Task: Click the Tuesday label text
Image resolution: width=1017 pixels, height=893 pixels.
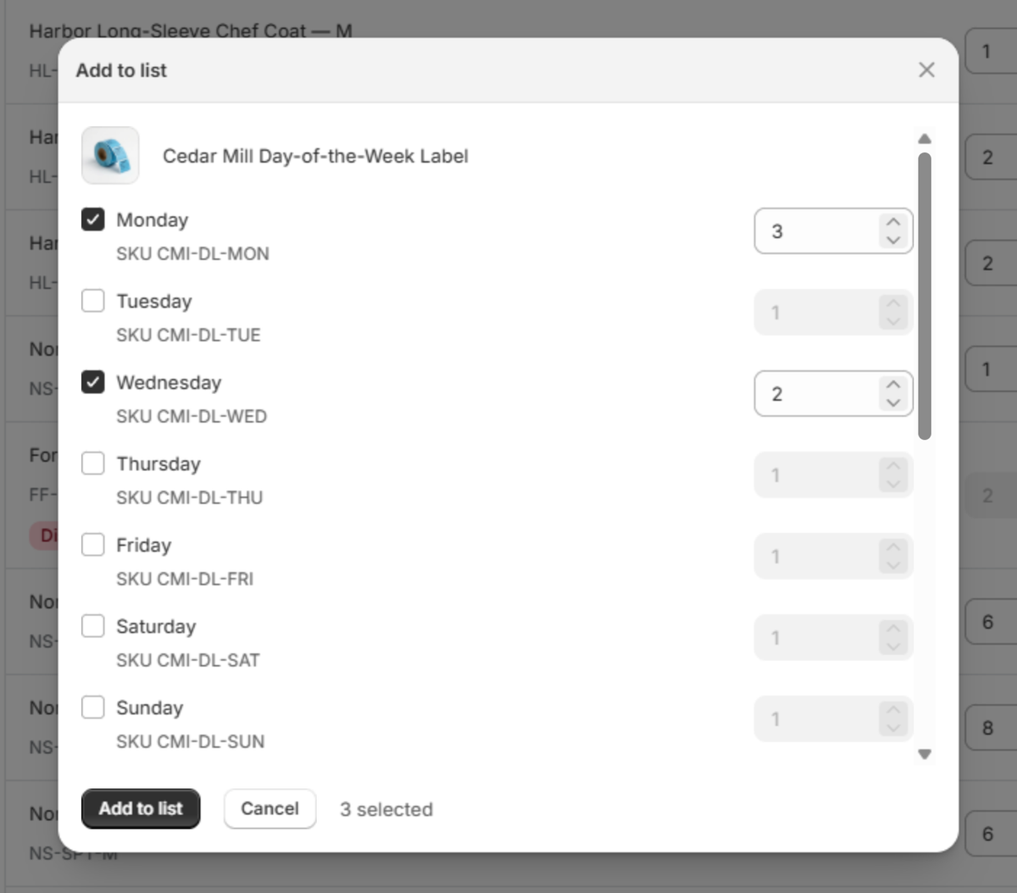Action: point(154,302)
